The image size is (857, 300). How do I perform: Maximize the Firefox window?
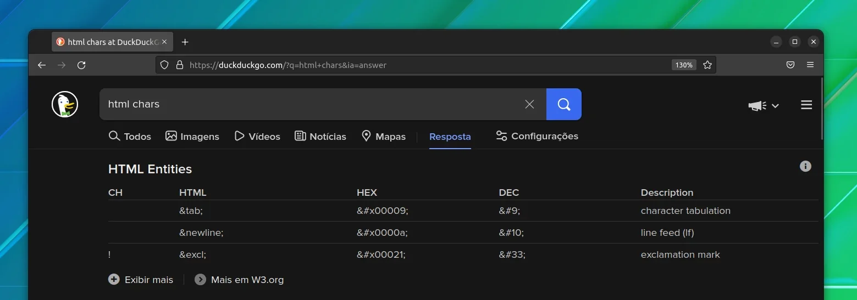[795, 42]
